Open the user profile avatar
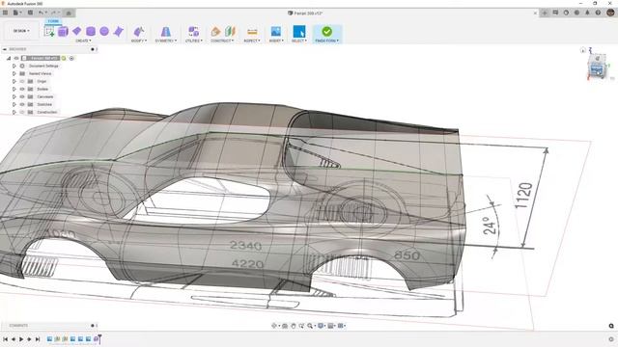The width and height of the screenshot is (618, 347). coord(610,13)
